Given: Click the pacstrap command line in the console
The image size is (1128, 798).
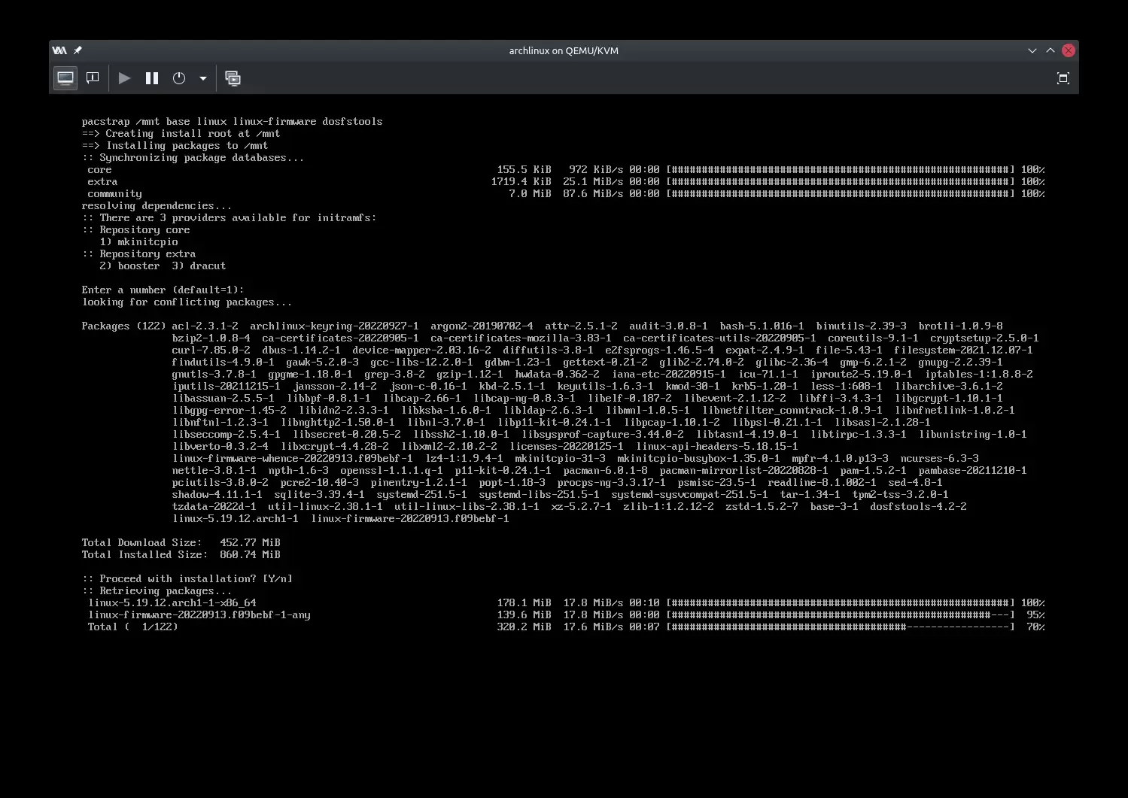Looking at the screenshot, I should 232,122.
